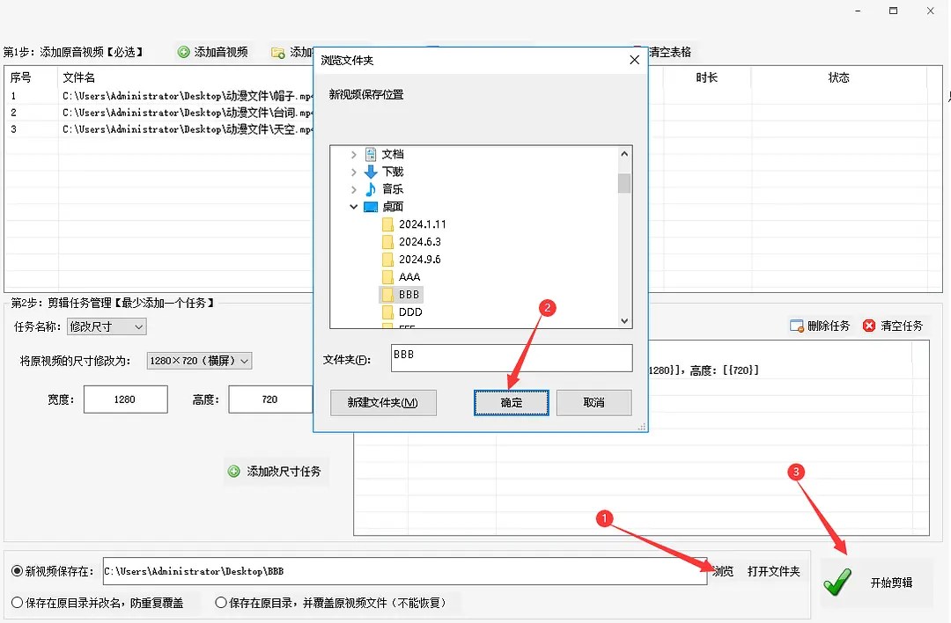Click folder icon next to 2024.1.11
The height and width of the screenshot is (623, 951).
click(387, 224)
